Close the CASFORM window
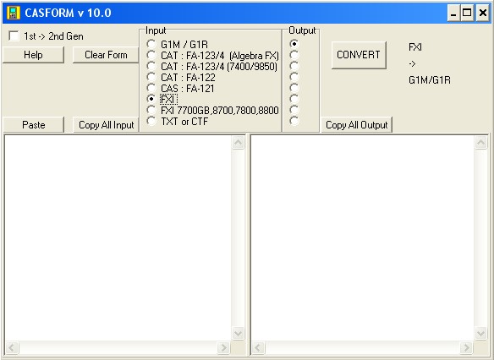This screenshot has width=494, height=360. coord(483,14)
